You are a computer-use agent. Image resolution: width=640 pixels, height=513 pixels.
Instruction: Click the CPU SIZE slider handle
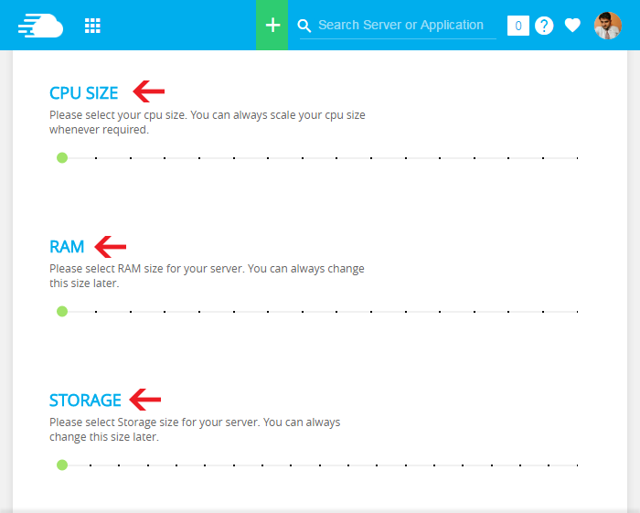tap(62, 158)
